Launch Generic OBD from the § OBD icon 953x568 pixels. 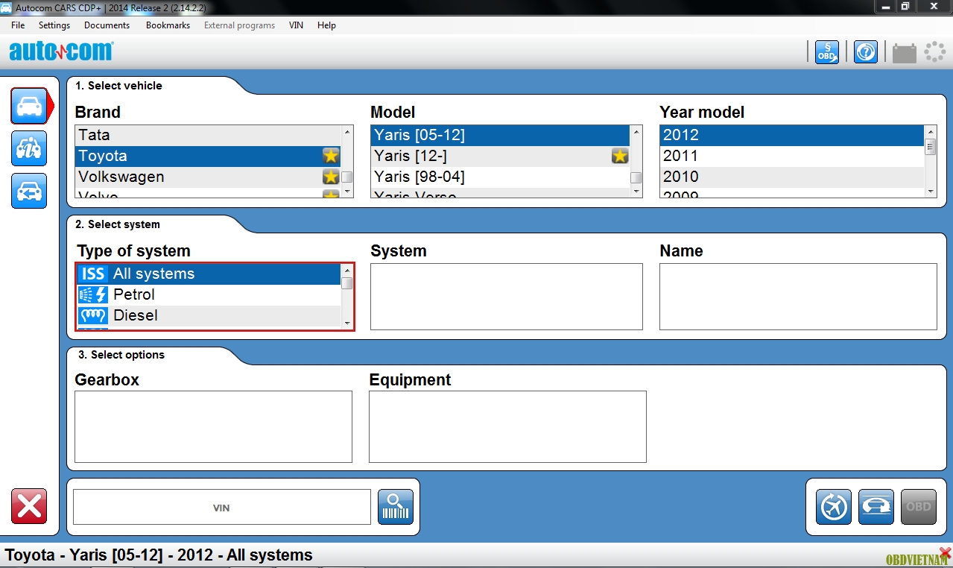(826, 51)
